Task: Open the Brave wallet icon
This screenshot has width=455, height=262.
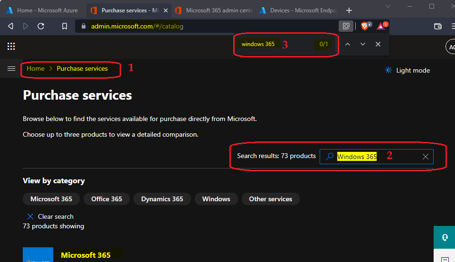Action: pyautogui.click(x=438, y=27)
